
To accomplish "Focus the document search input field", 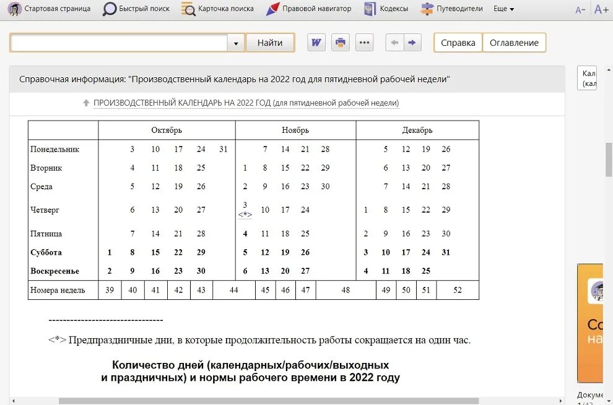I will 118,43.
